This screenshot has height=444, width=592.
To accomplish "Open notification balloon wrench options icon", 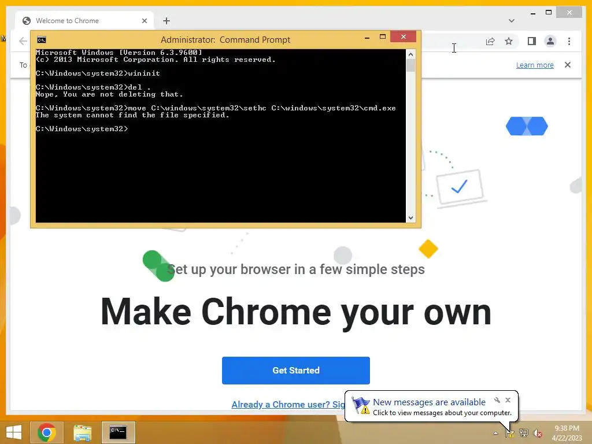I will [497, 400].
